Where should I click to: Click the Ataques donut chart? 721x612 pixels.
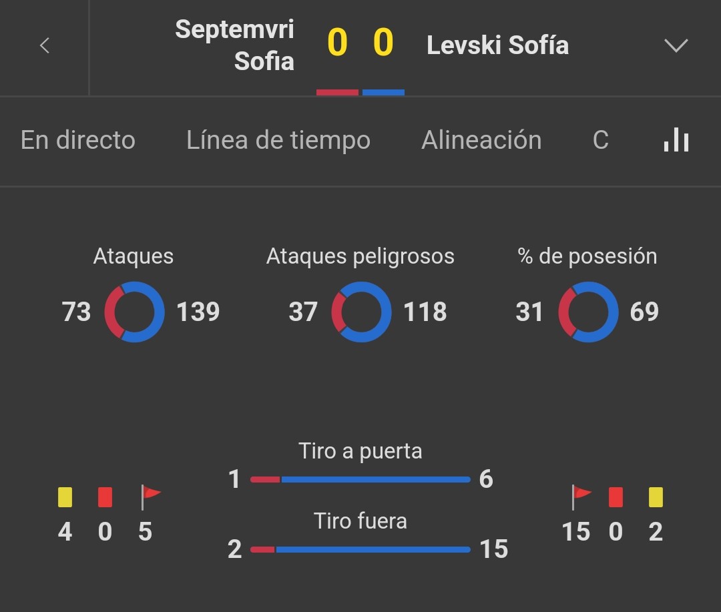(x=134, y=312)
